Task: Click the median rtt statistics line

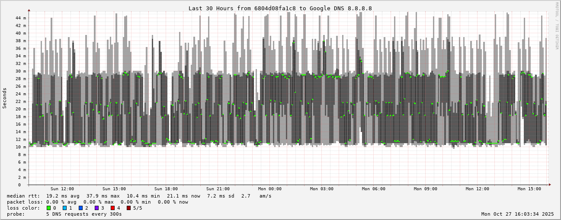Action: [139, 196]
